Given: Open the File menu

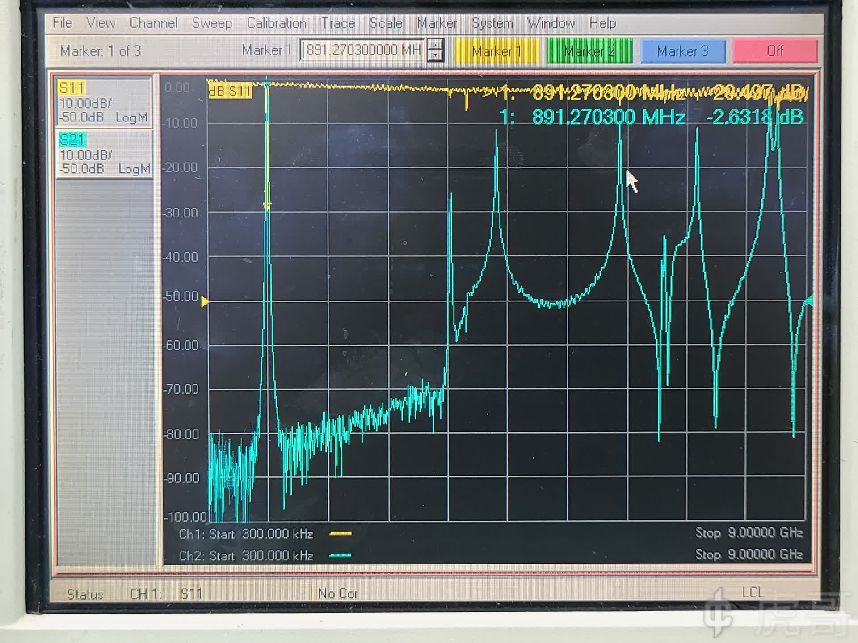Looking at the screenshot, I should (x=62, y=23).
